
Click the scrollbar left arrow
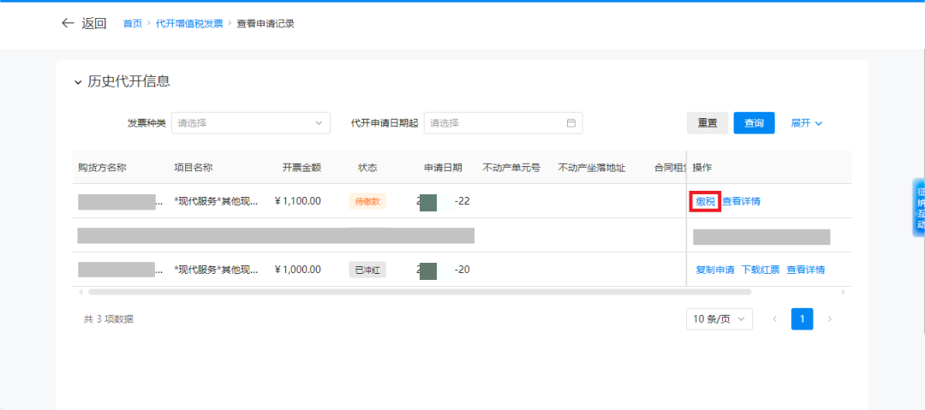pyautogui.click(x=81, y=292)
